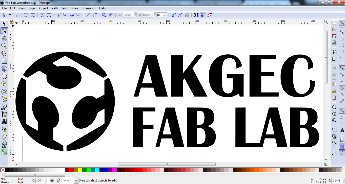The height and width of the screenshot is (184, 345).
Task: Toggle current layer lock icon
Action: point(58,180)
